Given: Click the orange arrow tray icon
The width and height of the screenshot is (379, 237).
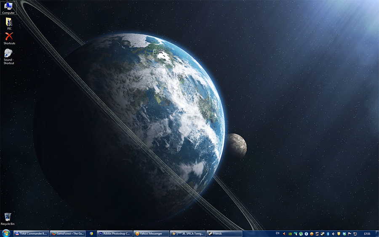Looking at the screenshot, I should tap(284, 234).
